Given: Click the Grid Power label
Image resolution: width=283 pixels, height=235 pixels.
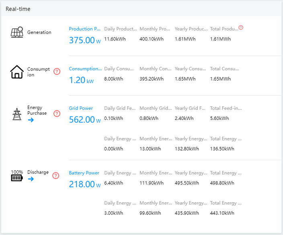Looking at the screenshot, I should pos(81,108).
